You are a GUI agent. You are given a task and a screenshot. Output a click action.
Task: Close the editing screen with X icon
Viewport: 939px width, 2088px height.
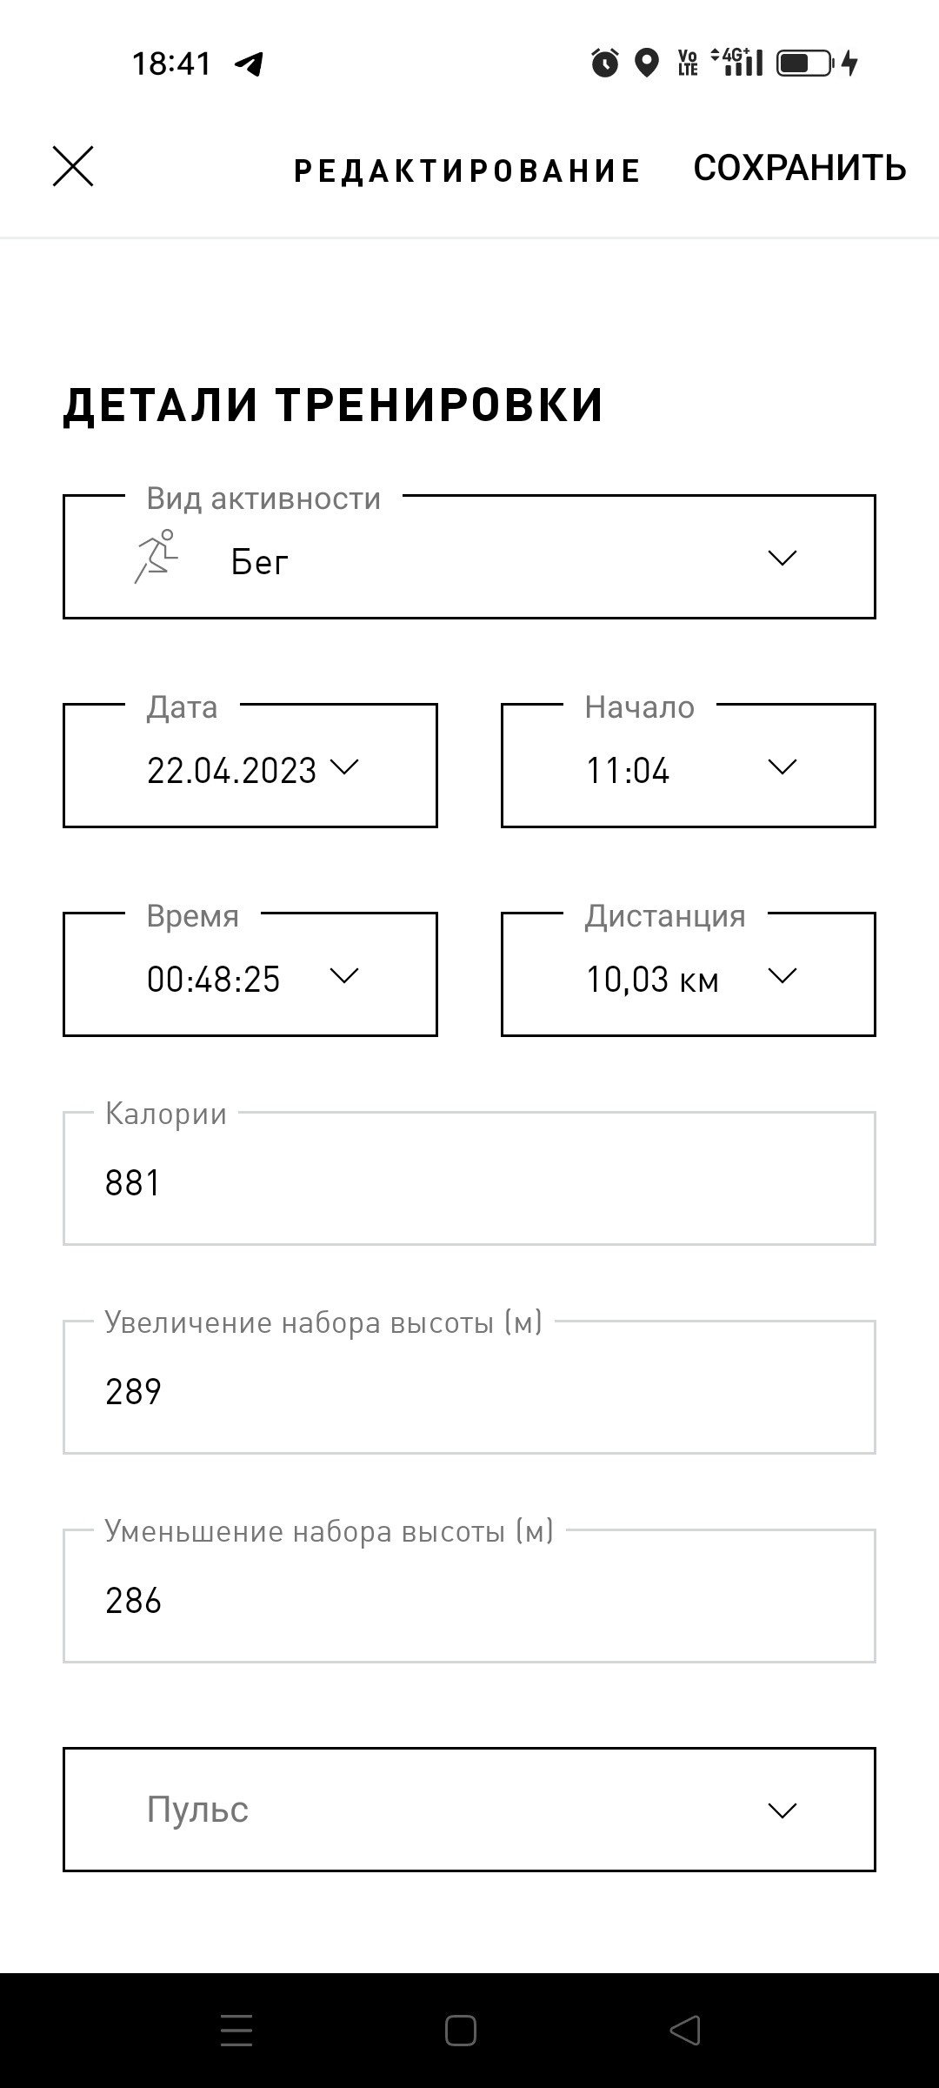point(73,166)
